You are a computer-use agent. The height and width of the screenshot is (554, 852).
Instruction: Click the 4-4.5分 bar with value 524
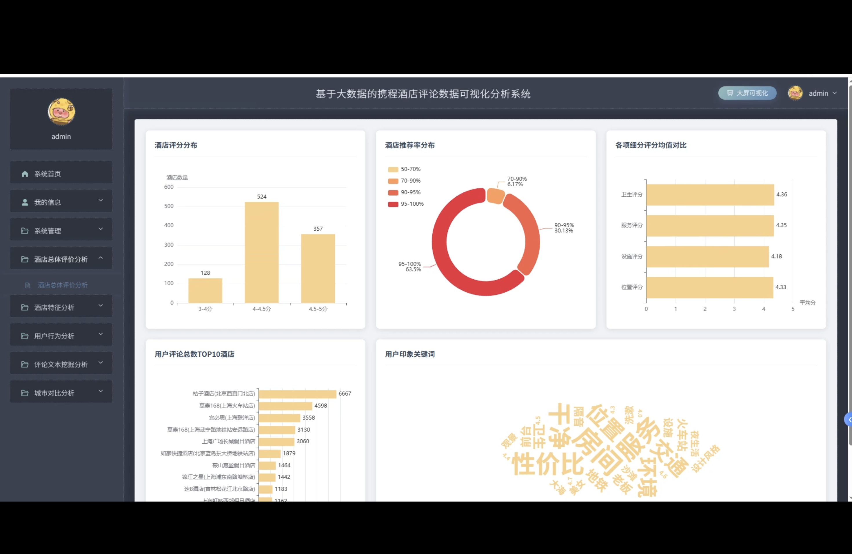pyautogui.click(x=262, y=252)
